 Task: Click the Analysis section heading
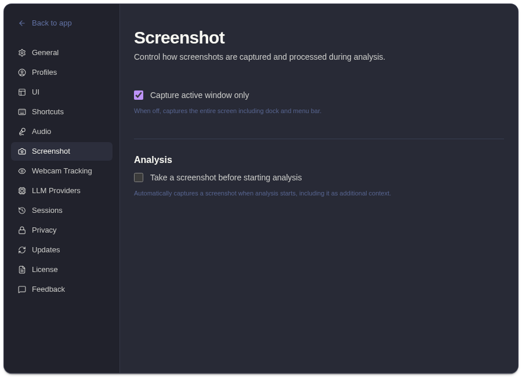(153, 160)
